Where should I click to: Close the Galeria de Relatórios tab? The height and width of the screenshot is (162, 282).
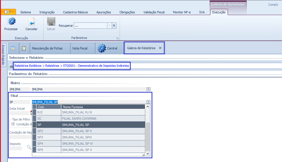pos(160,48)
